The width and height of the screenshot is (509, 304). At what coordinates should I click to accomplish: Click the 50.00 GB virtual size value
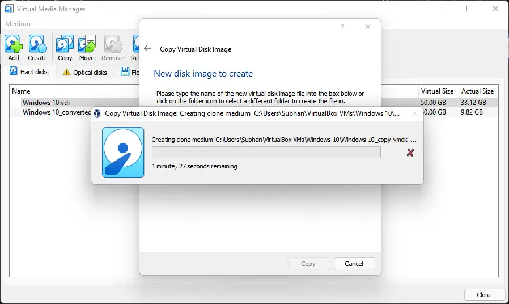[433, 103]
